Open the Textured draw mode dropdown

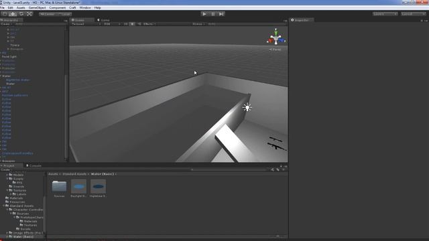86,24
